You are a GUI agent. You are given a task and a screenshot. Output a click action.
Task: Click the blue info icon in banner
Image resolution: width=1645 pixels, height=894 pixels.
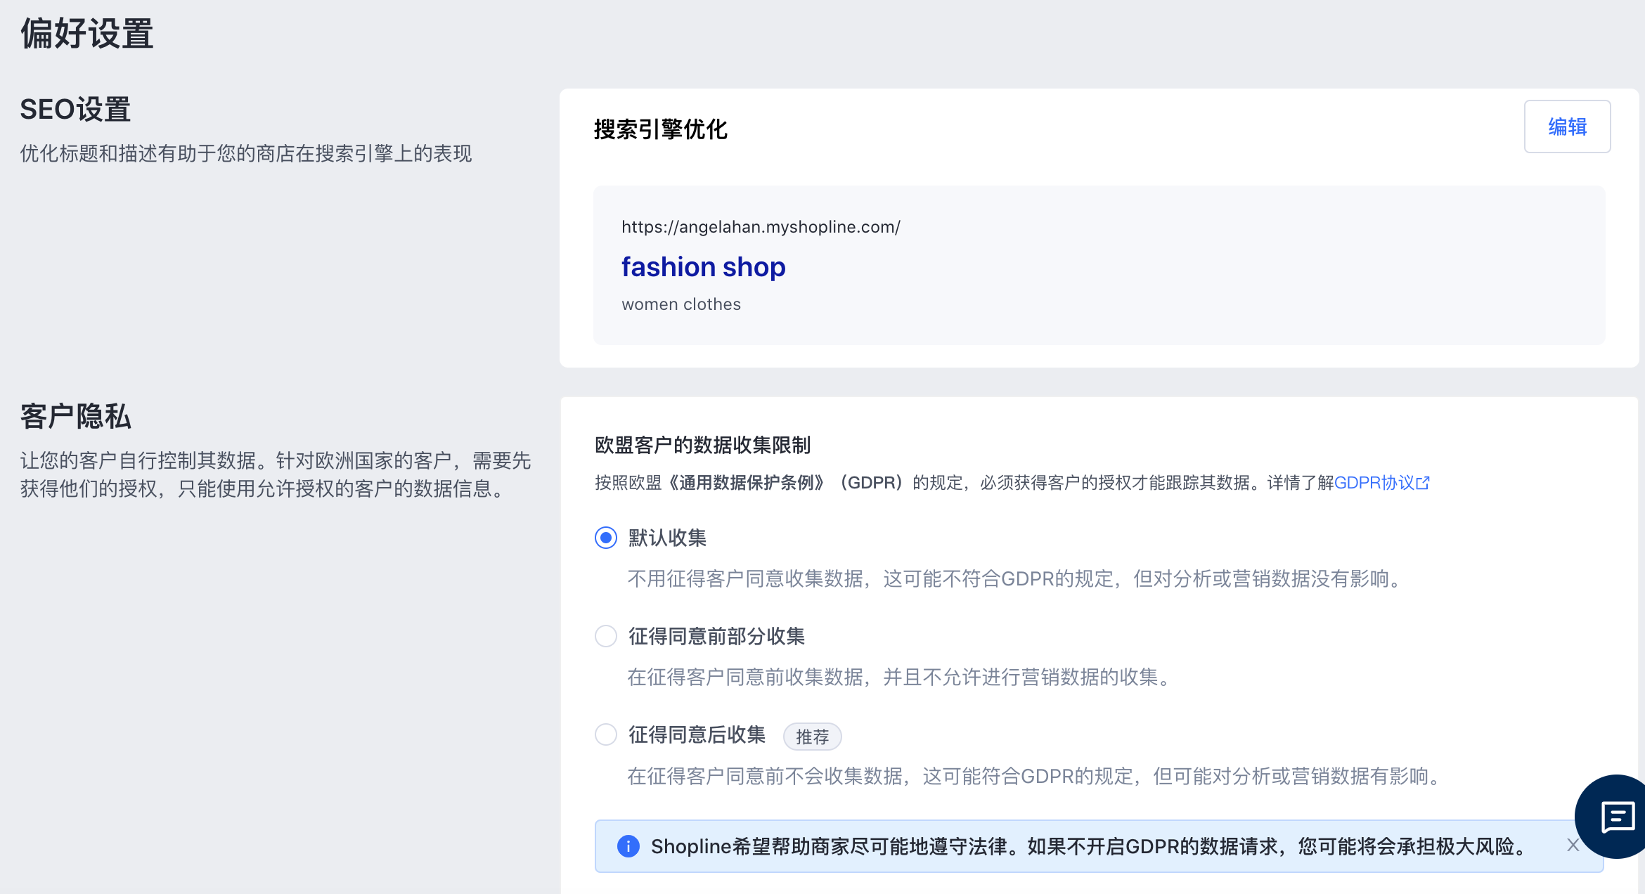click(x=628, y=846)
